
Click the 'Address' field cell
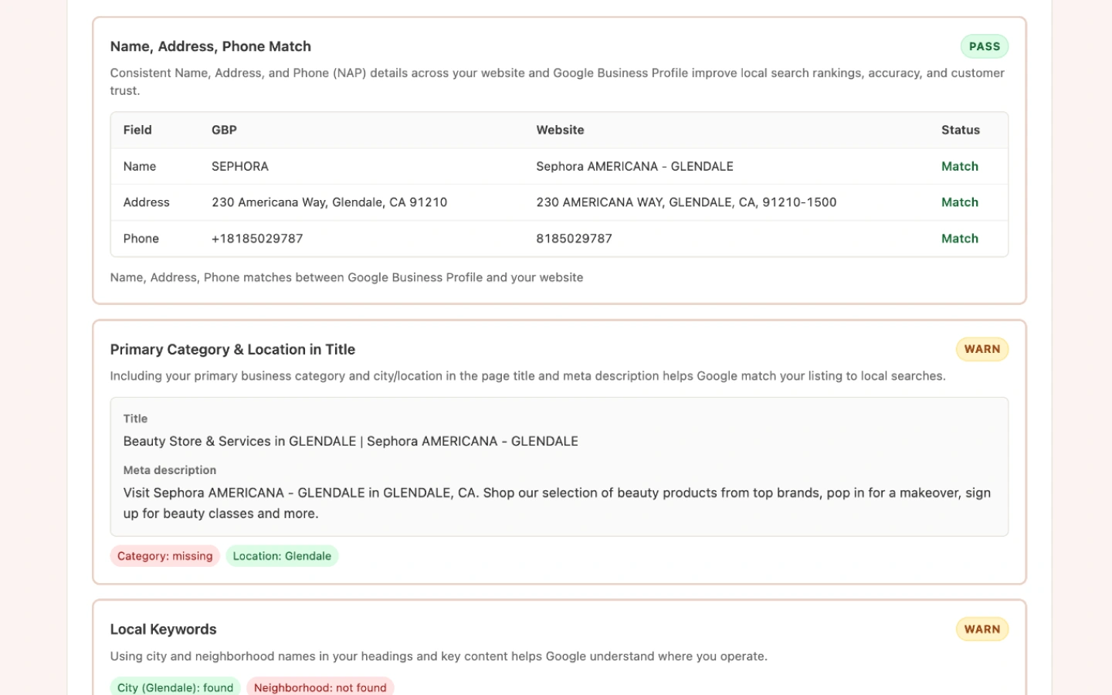[146, 202]
